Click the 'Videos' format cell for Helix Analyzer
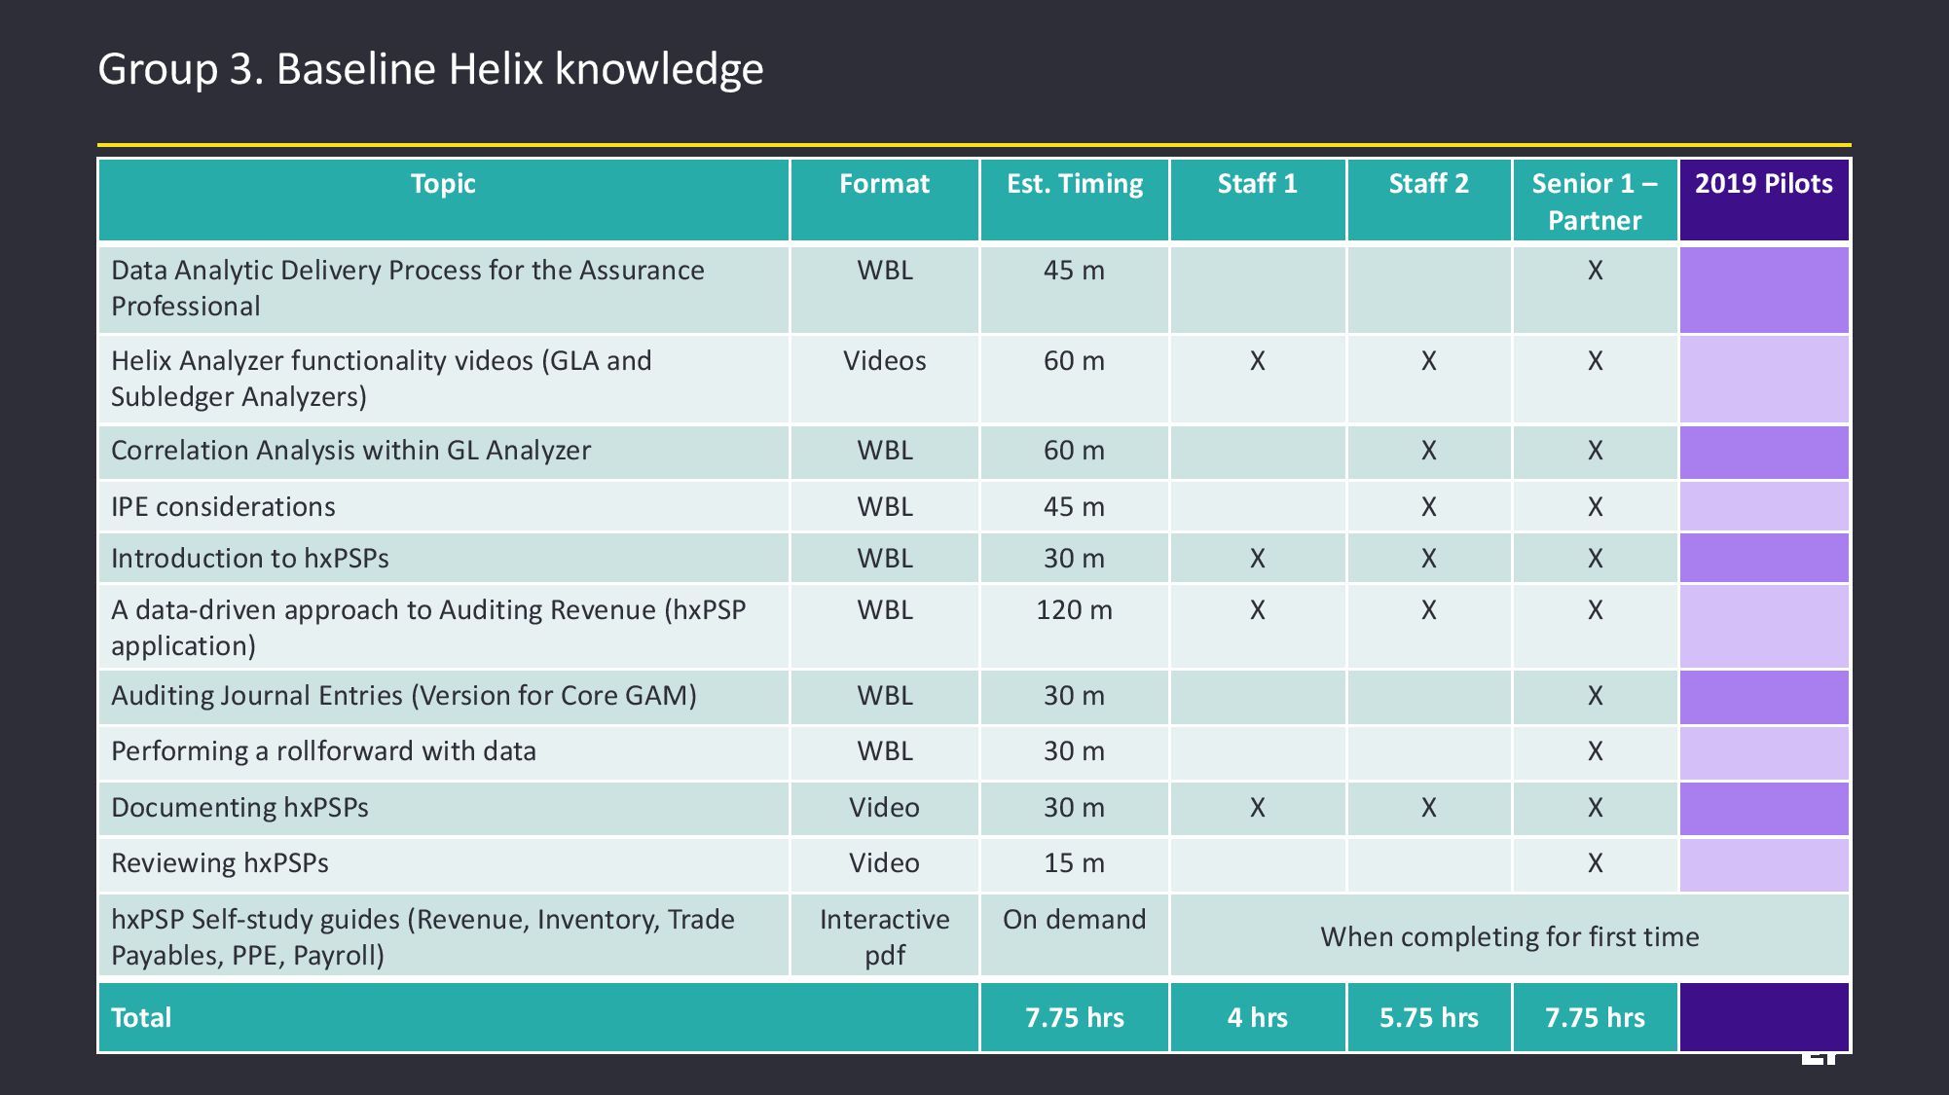Viewport: 1949px width, 1095px height. [x=884, y=361]
